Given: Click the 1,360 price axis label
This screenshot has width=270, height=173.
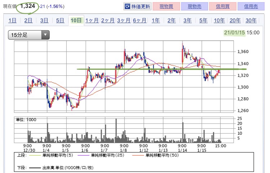Looking at the screenshot, I should (243, 52).
